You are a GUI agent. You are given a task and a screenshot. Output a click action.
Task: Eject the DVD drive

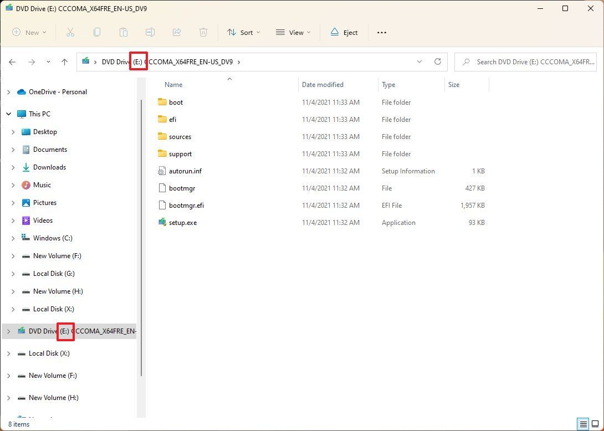[x=344, y=32]
